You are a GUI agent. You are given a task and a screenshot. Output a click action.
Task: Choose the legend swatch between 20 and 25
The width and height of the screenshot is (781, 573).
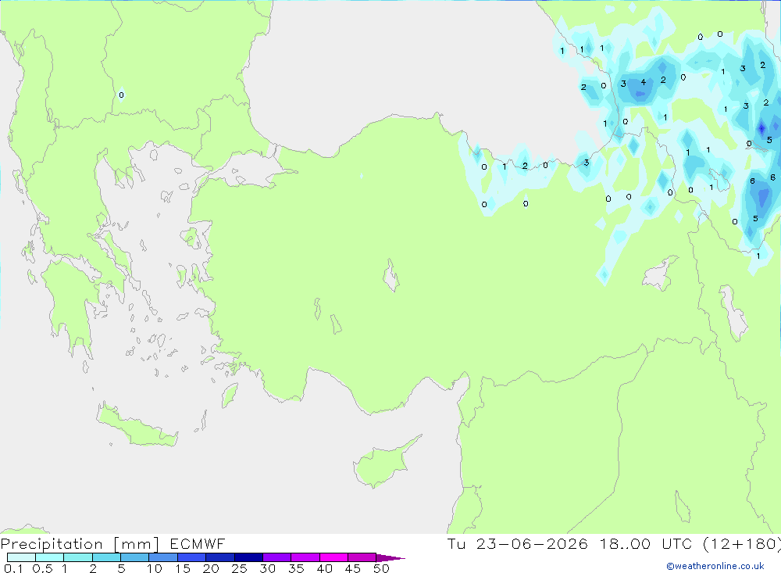pos(220,557)
